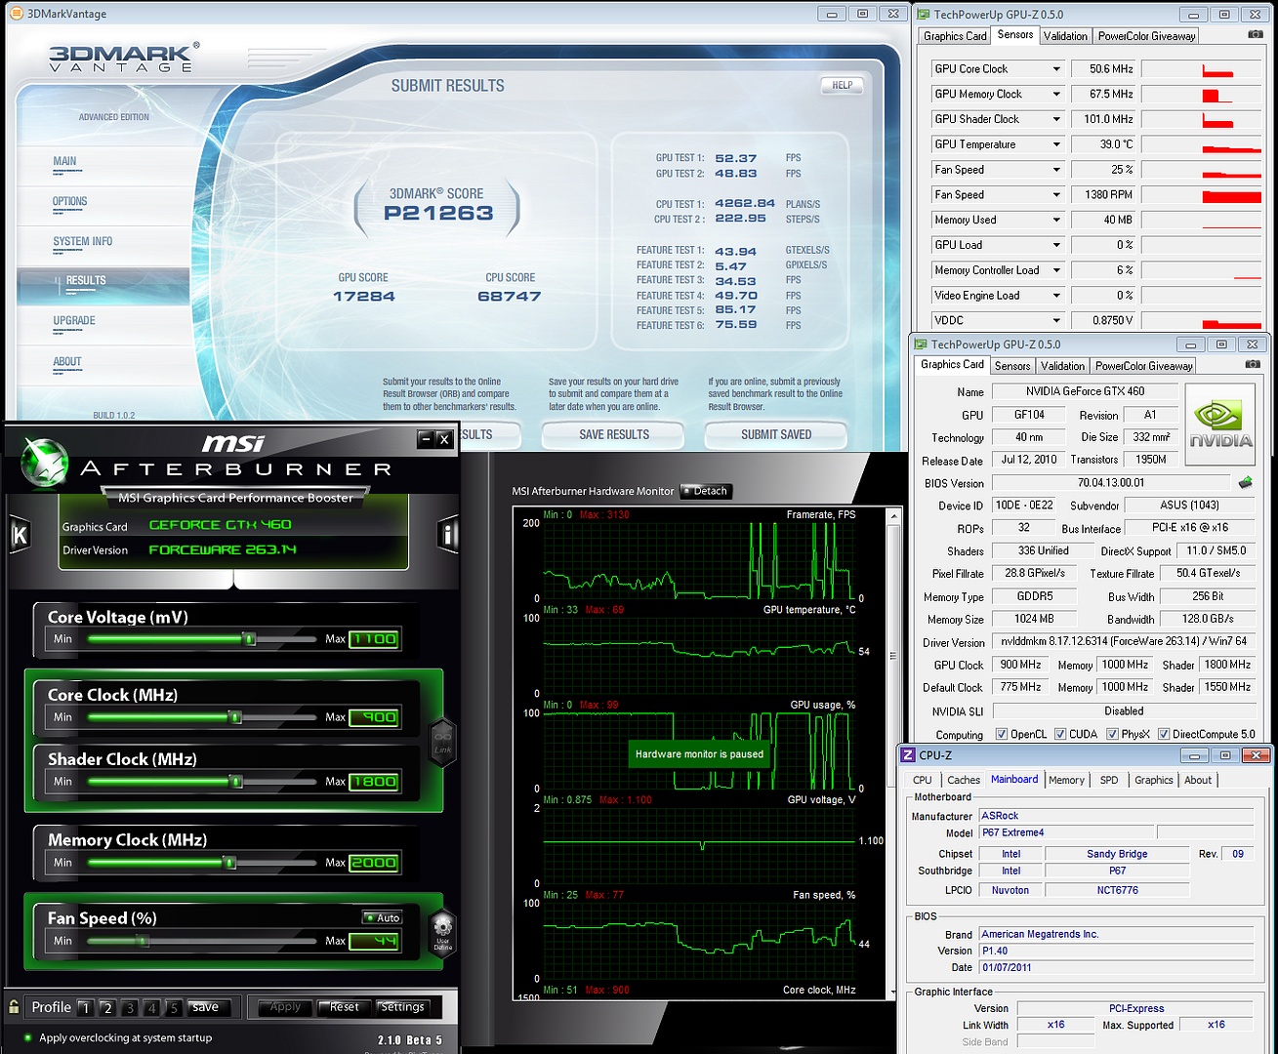Toggle the PhysX checkbox in GPU-Z
The height and width of the screenshot is (1054, 1278).
tap(1112, 734)
